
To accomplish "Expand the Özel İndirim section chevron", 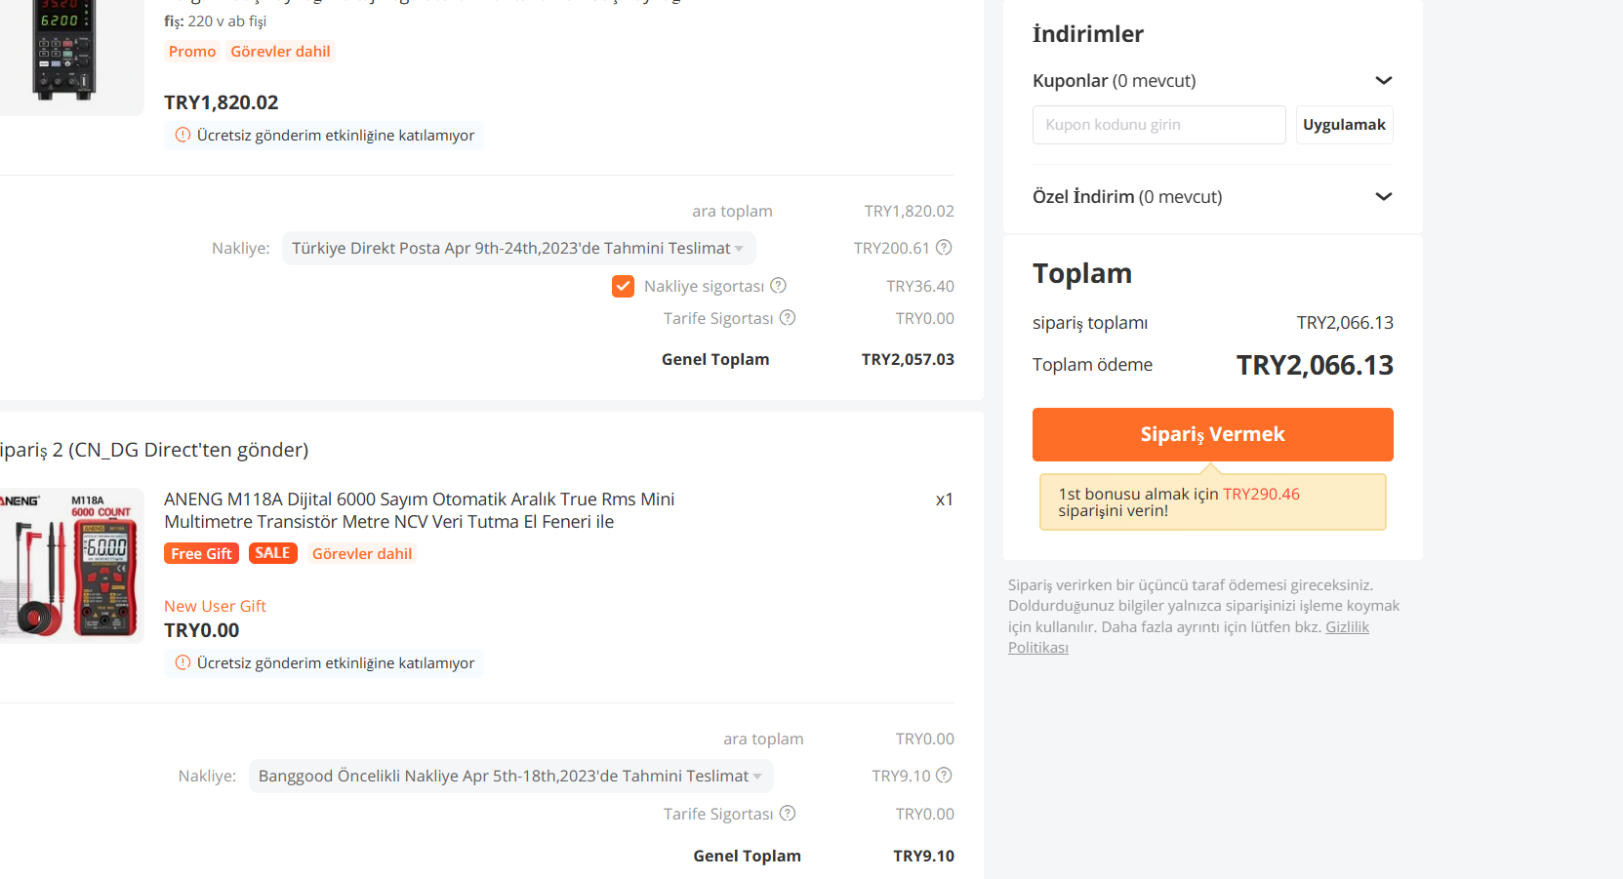I will click(1383, 197).
